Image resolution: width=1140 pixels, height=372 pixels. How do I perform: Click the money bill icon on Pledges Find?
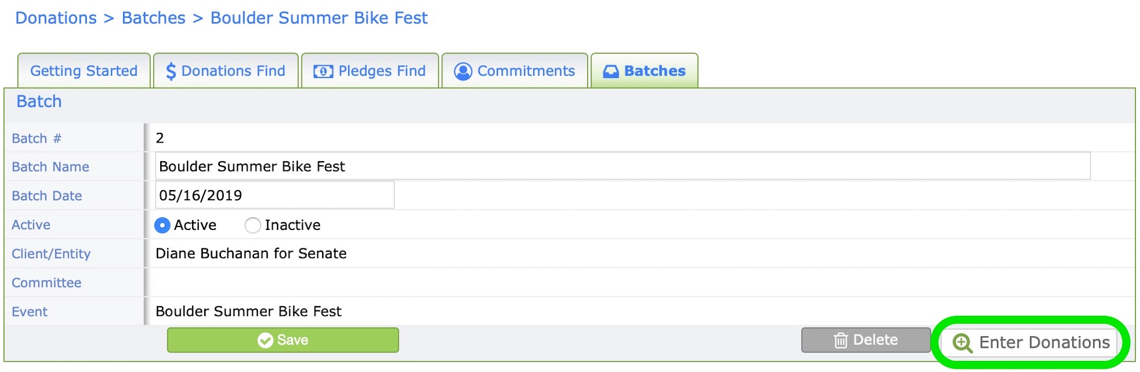pos(323,71)
